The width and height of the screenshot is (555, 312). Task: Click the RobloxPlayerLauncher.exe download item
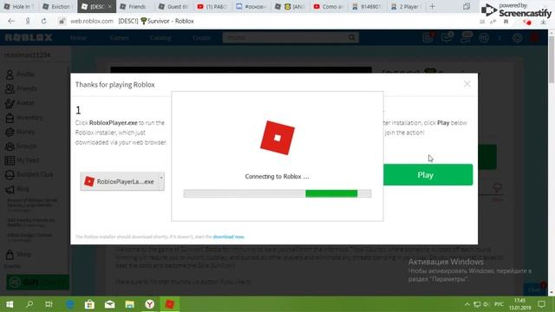click(120, 181)
